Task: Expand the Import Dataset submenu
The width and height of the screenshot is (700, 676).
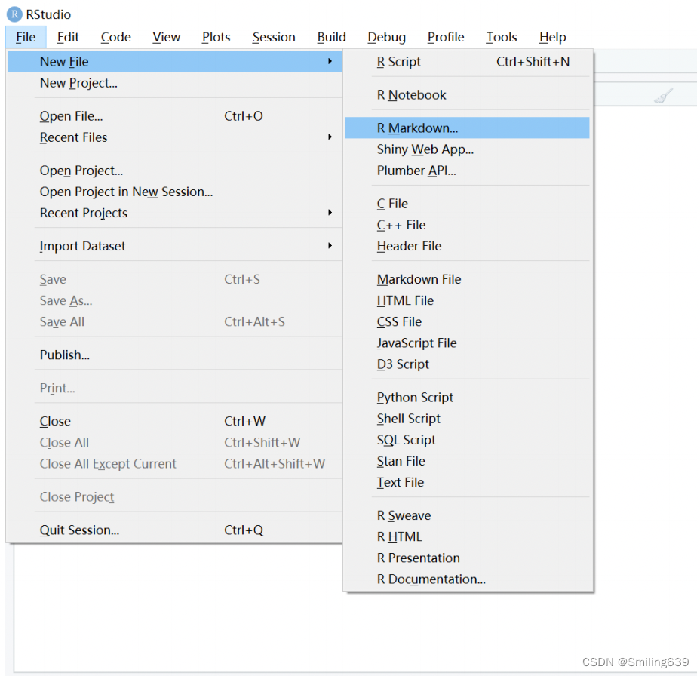Action: pos(175,246)
